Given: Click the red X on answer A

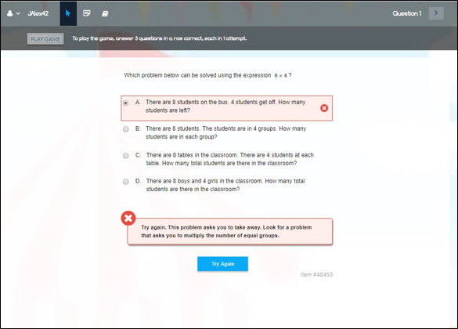Looking at the screenshot, I should [324, 108].
